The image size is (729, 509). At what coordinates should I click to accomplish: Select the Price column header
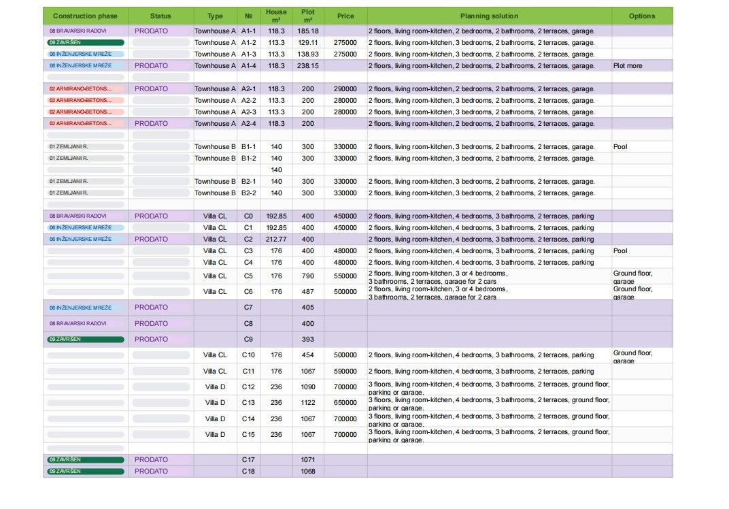(x=345, y=16)
